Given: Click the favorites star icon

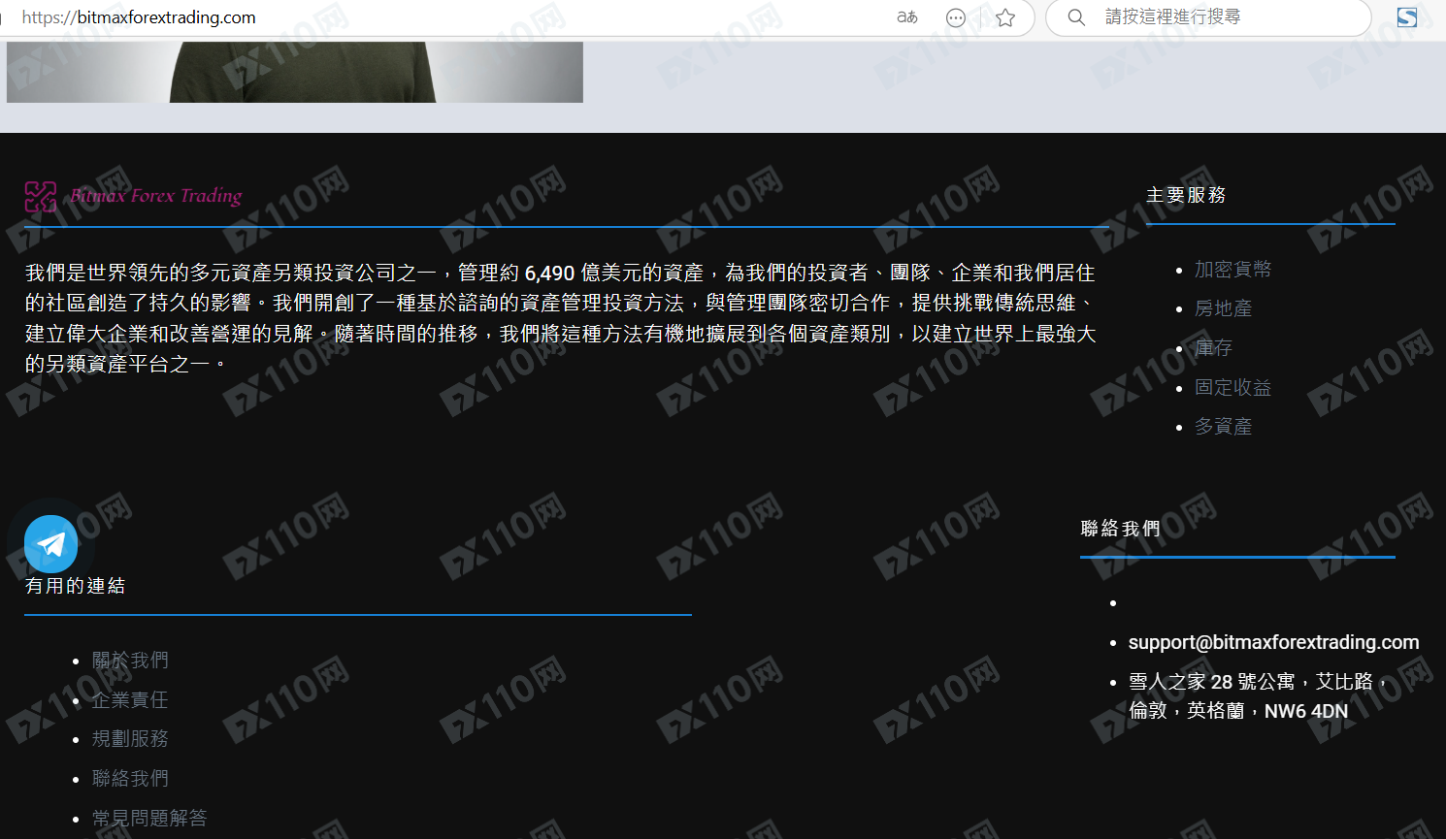Looking at the screenshot, I should tap(1005, 17).
